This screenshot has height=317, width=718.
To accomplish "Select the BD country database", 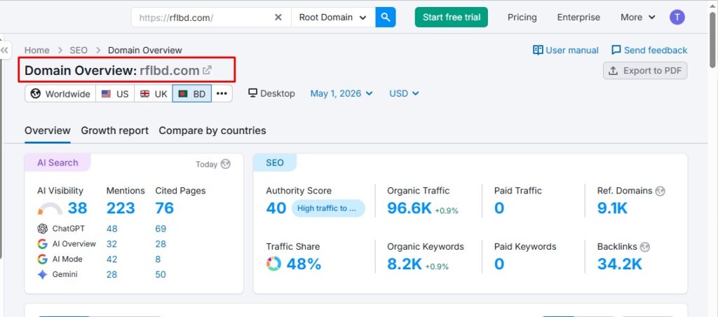I will click(192, 93).
